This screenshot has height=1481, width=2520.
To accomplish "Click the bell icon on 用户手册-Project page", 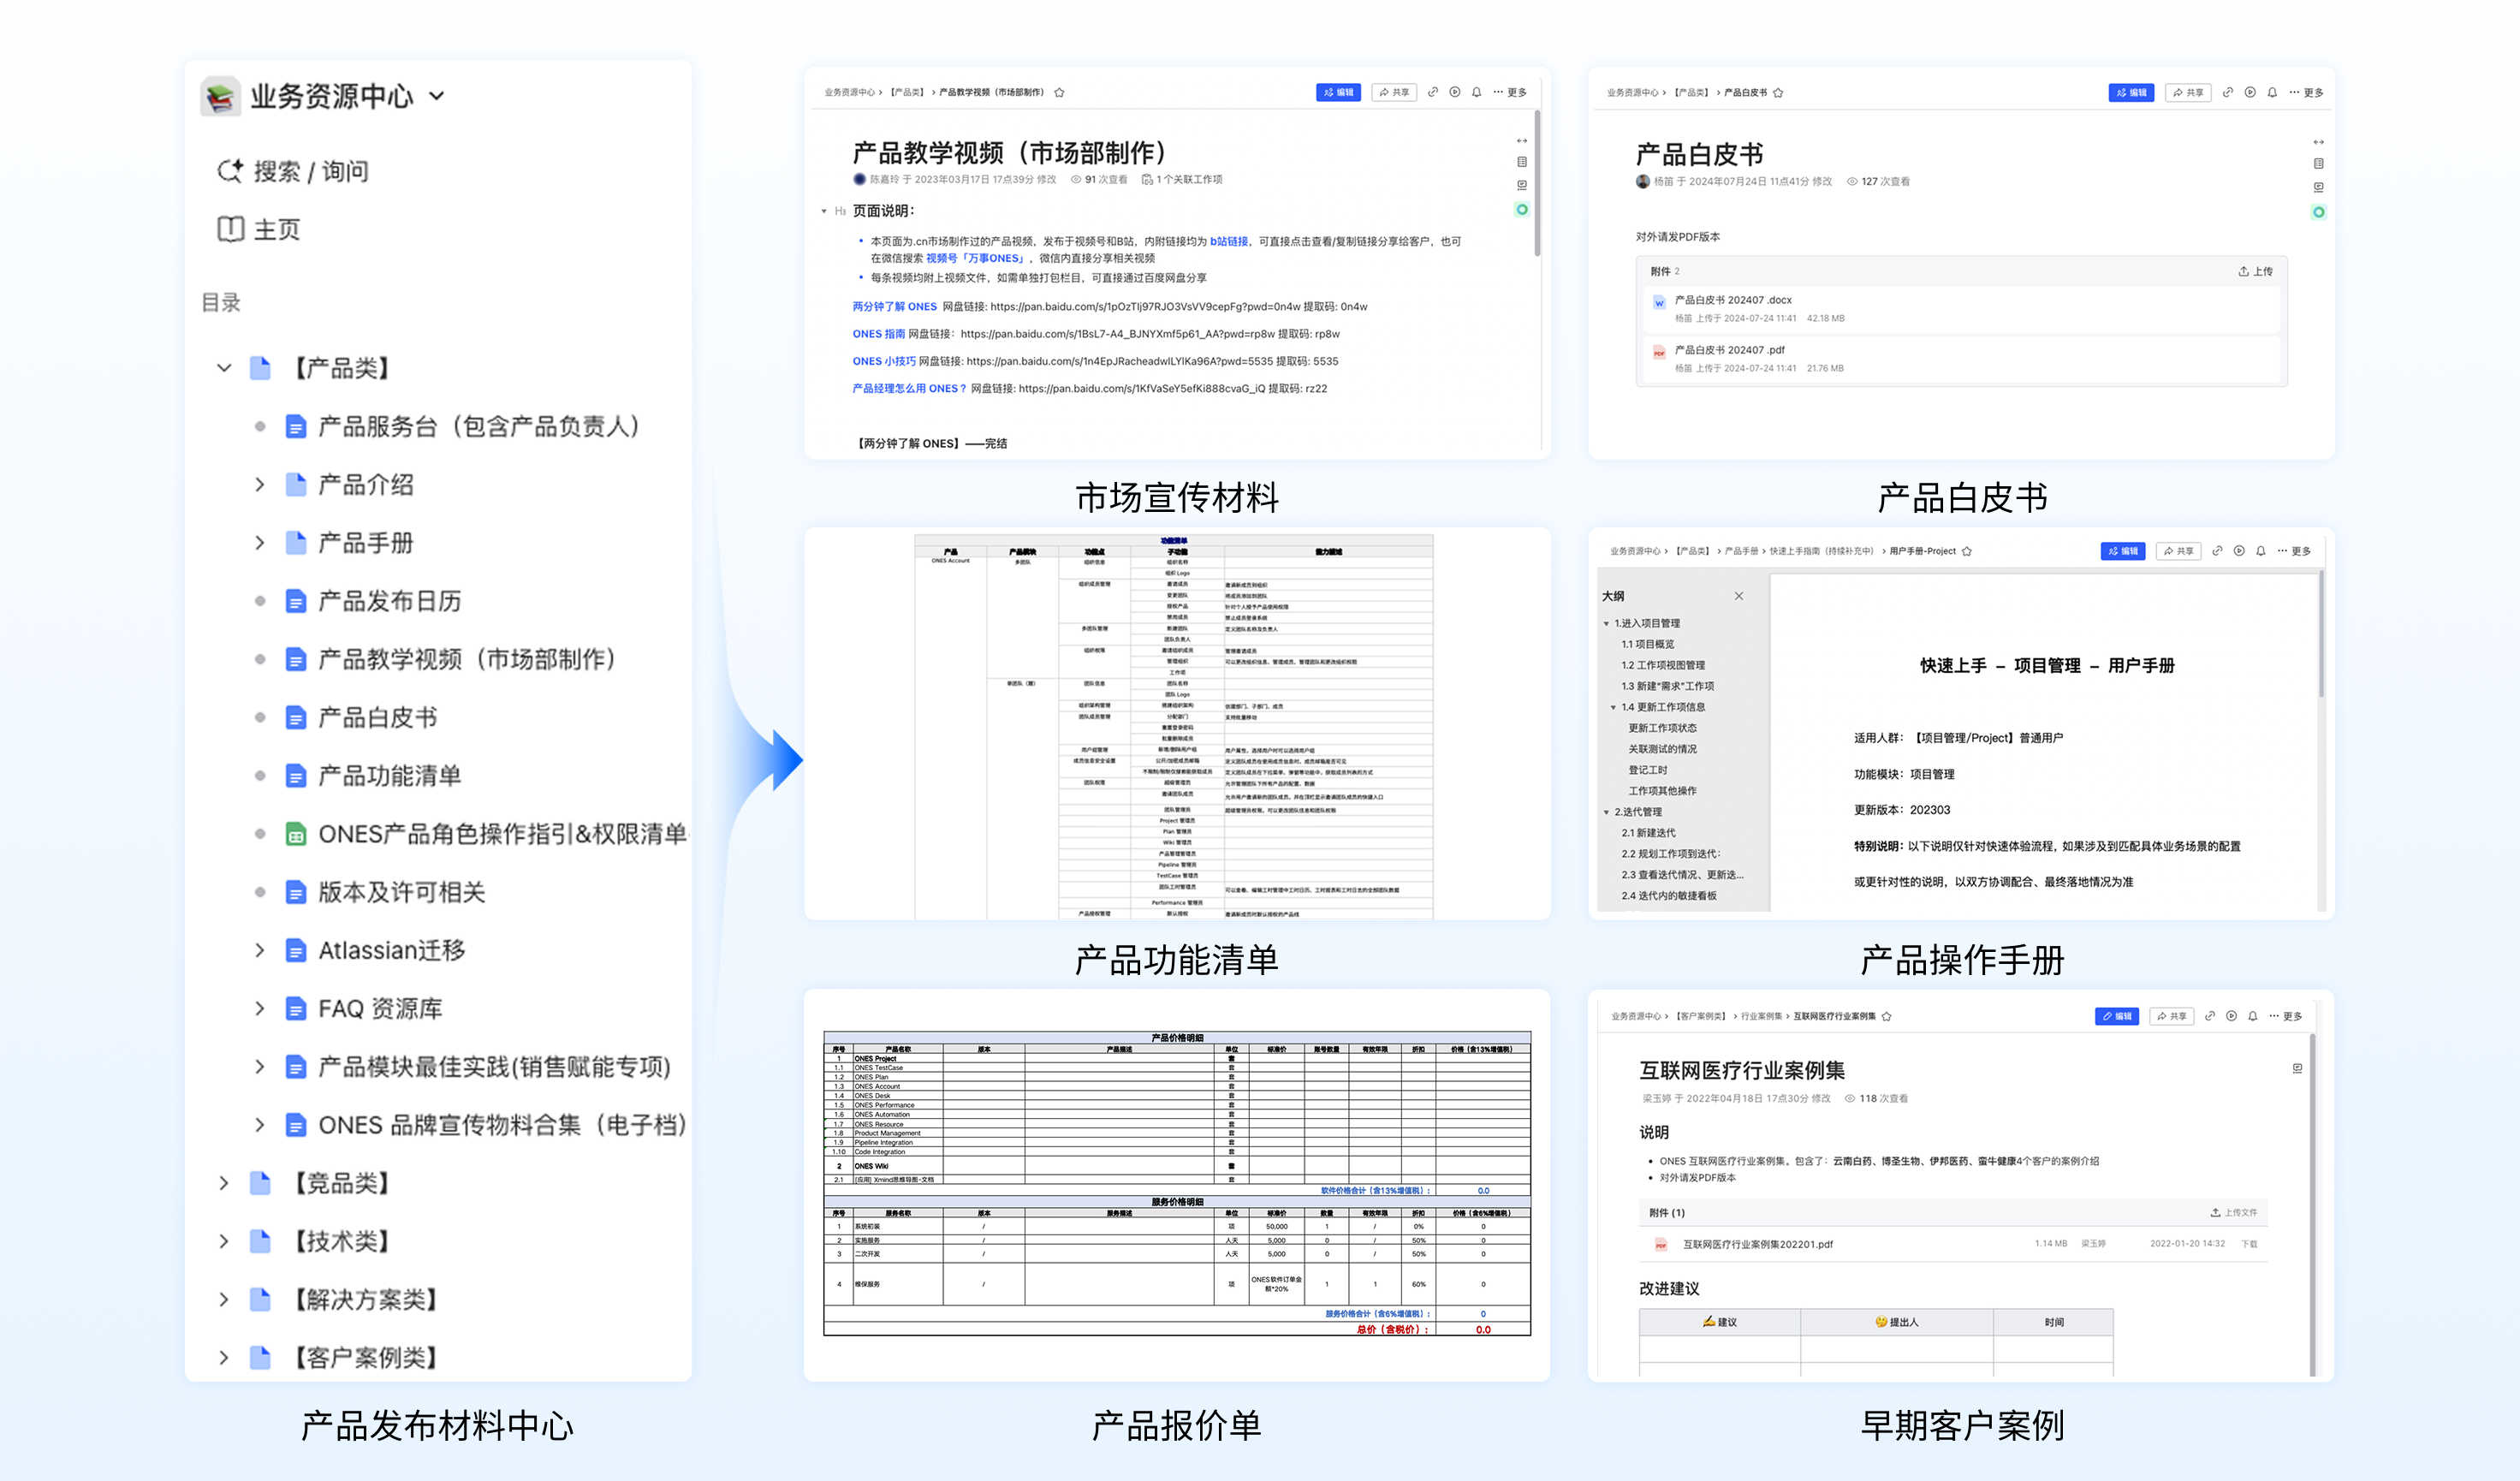I will pyautogui.click(x=2261, y=551).
